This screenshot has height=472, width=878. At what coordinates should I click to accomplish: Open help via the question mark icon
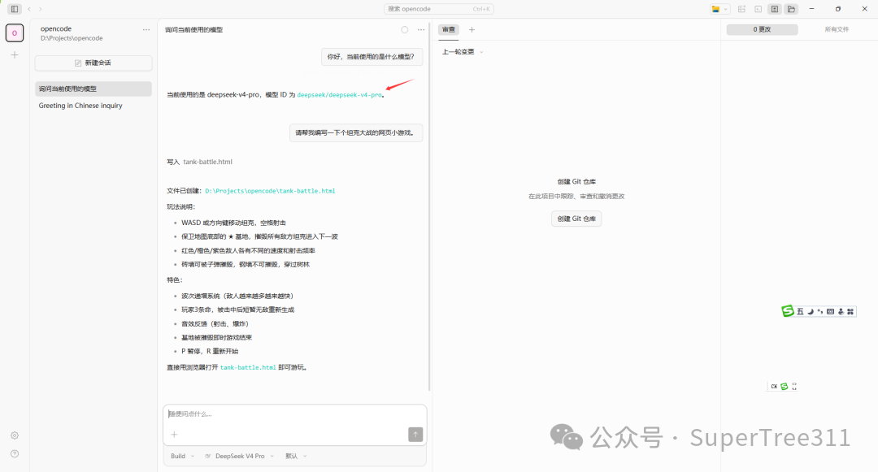[15, 453]
